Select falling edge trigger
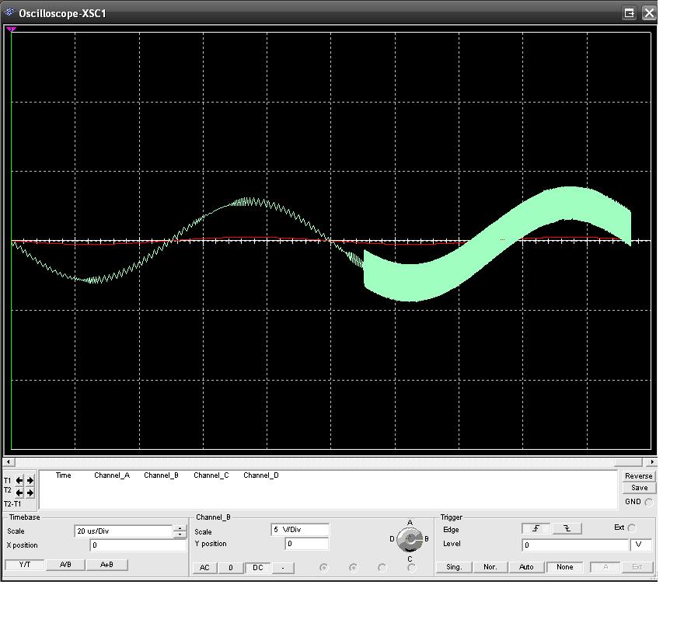The width and height of the screenshot is (677, 637). [567, 529]
